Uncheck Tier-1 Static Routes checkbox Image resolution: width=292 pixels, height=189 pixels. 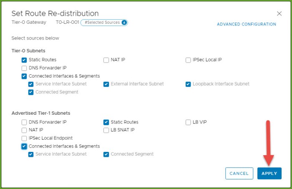pos(106,122)
